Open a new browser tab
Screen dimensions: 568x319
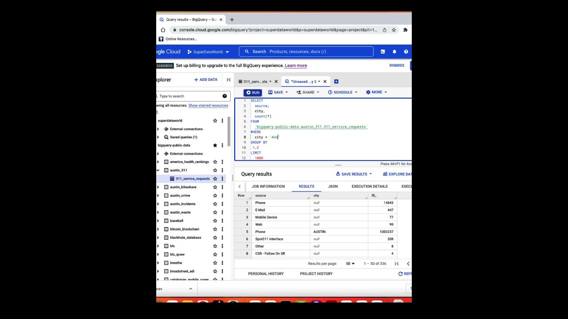232,19
